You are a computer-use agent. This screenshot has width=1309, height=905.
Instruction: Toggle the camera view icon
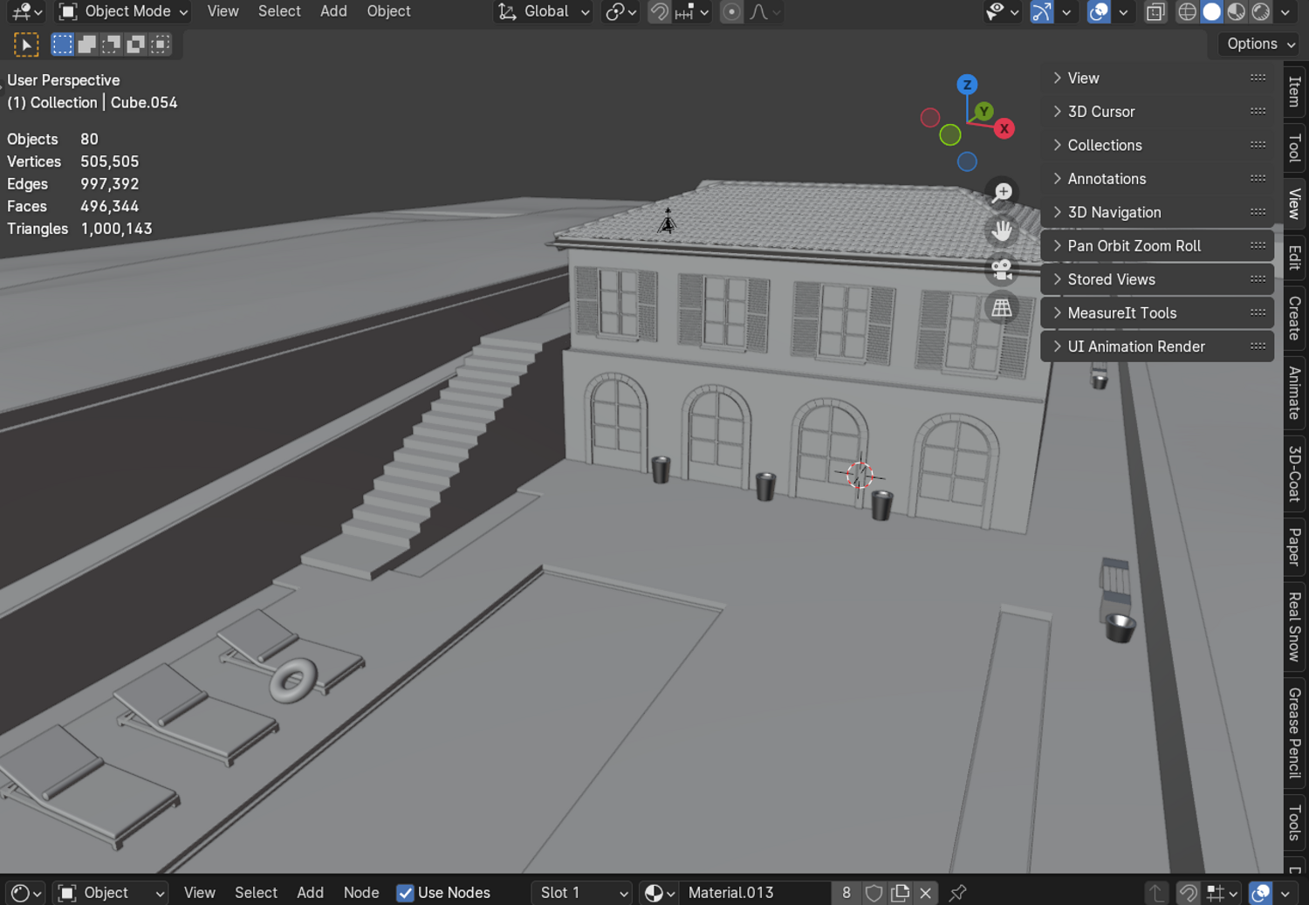pyautogui.click(x=1002, y=270)
